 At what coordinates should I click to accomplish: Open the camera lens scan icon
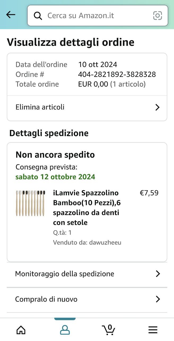[x=158, y=16]
